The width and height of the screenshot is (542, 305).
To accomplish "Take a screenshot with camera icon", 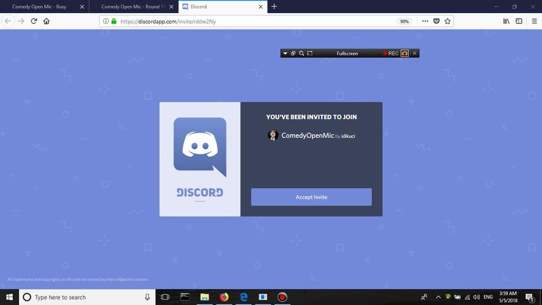I will (405, 53).
